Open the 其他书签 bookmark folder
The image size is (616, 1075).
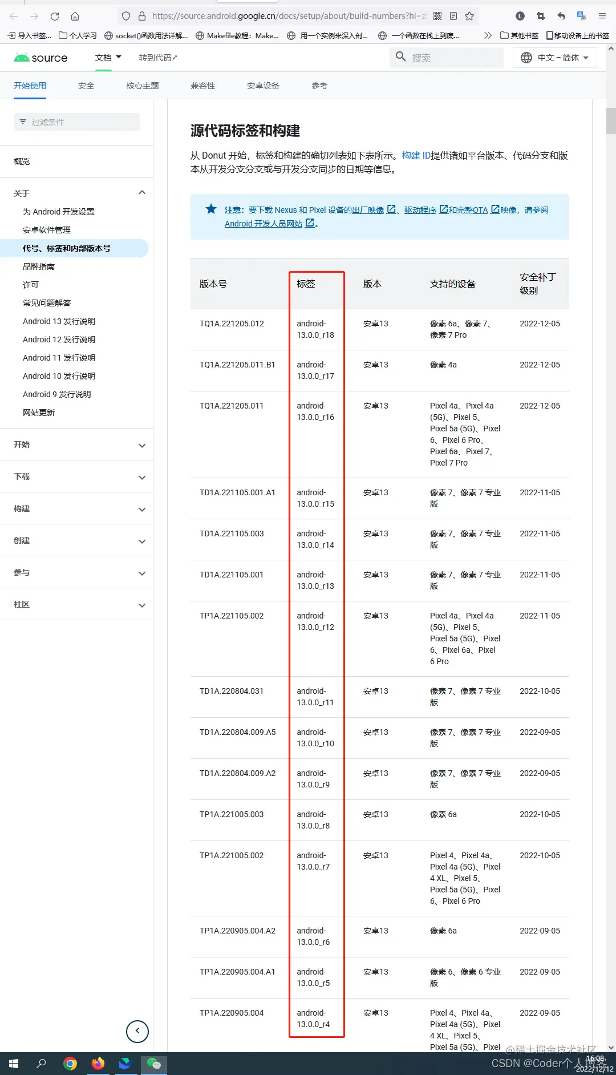pos(519,35)
